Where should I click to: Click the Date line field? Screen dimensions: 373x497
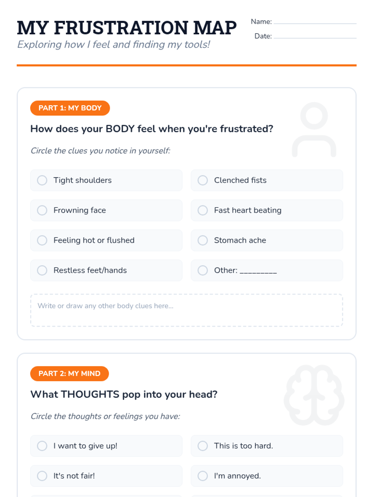coord(315,36)
